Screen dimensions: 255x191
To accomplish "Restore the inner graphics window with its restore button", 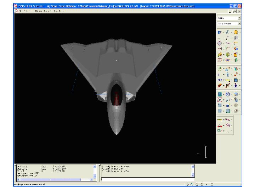I will pyautogui.click(x=234, y=12).
